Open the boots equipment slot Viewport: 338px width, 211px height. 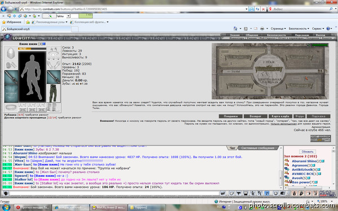point(54,107)
